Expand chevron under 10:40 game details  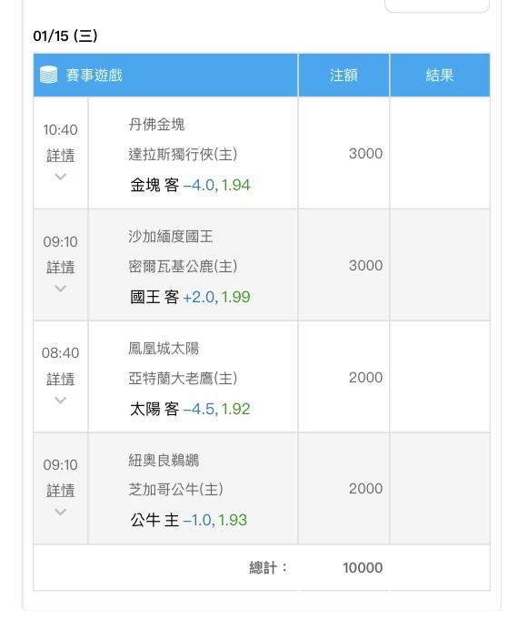(x=60, y=177)
